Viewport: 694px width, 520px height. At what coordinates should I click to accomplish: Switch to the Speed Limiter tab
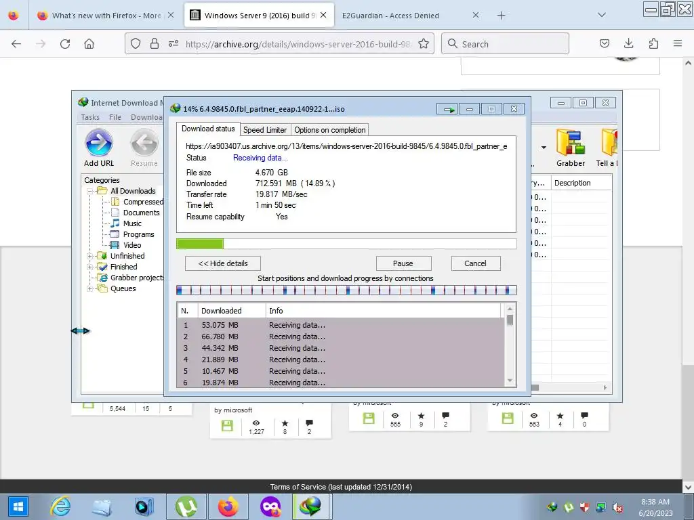(265, 130)
